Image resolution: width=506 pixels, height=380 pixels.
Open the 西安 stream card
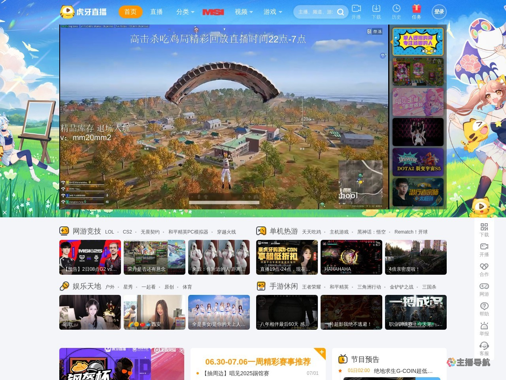[155, 312]
